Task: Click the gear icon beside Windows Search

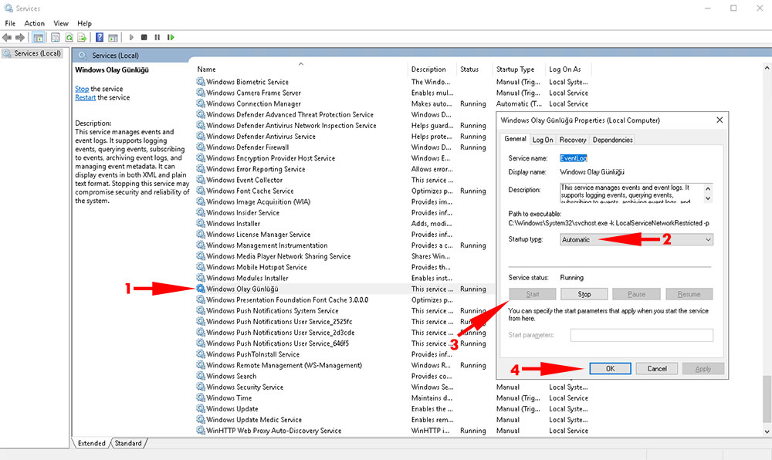Action: [201, 376]
